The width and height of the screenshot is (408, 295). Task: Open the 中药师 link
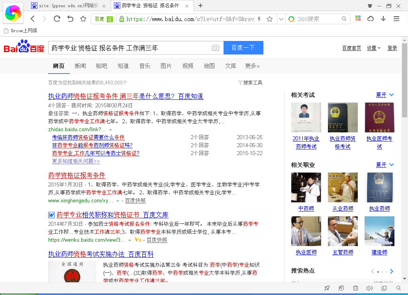306,208
